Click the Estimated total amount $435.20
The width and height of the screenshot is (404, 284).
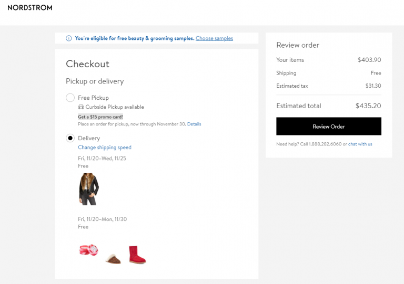click(368, 106)
